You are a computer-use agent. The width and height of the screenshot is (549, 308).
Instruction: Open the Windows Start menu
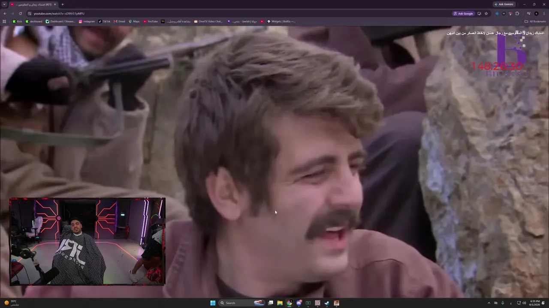213,303
